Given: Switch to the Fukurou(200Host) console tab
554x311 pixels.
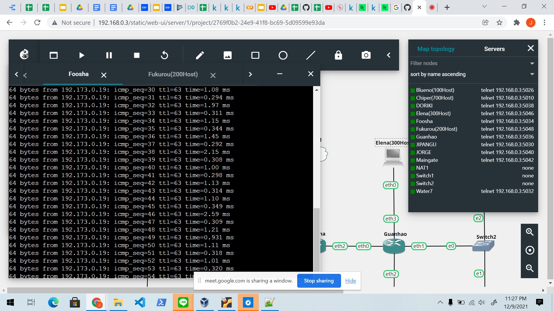Looking at the screenshot, I should pyautogui.click(x=173, y=74).
